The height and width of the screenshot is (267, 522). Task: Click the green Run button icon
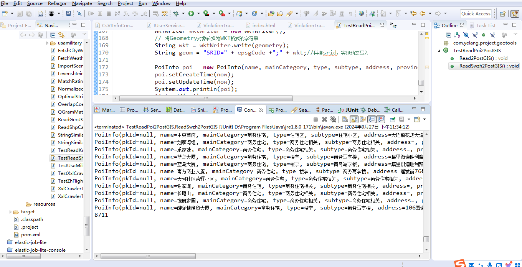[191, 13]
